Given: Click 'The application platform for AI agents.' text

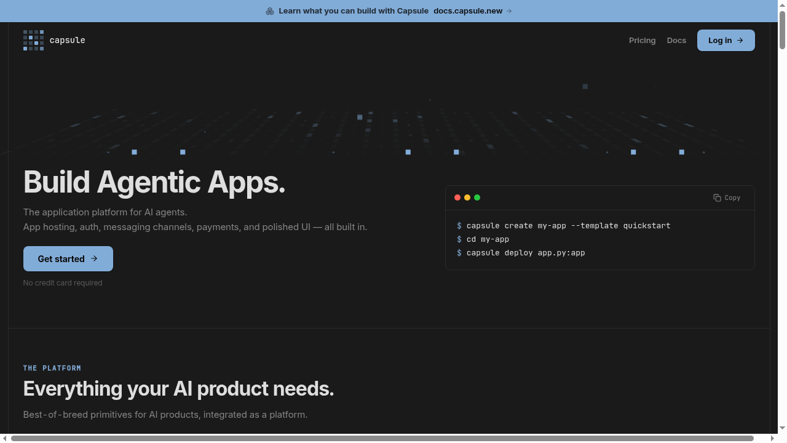Looking at the screenshot, I should 105,212.
